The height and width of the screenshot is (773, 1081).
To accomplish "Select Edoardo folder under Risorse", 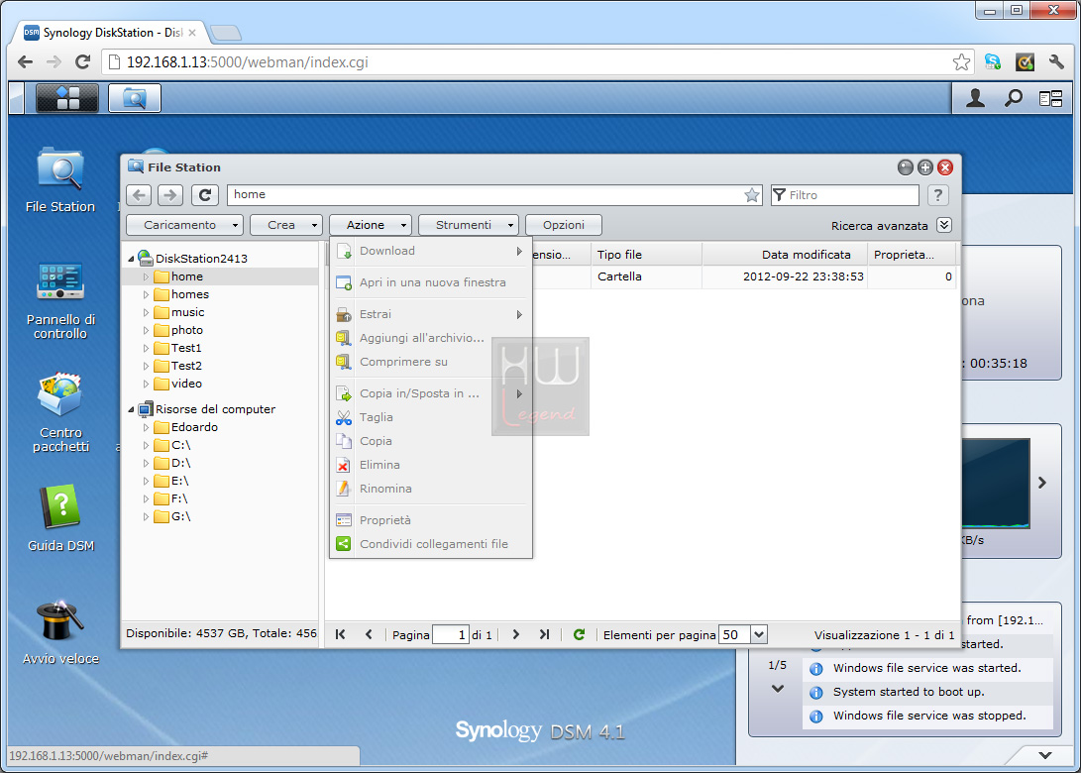I will (194, 427).
